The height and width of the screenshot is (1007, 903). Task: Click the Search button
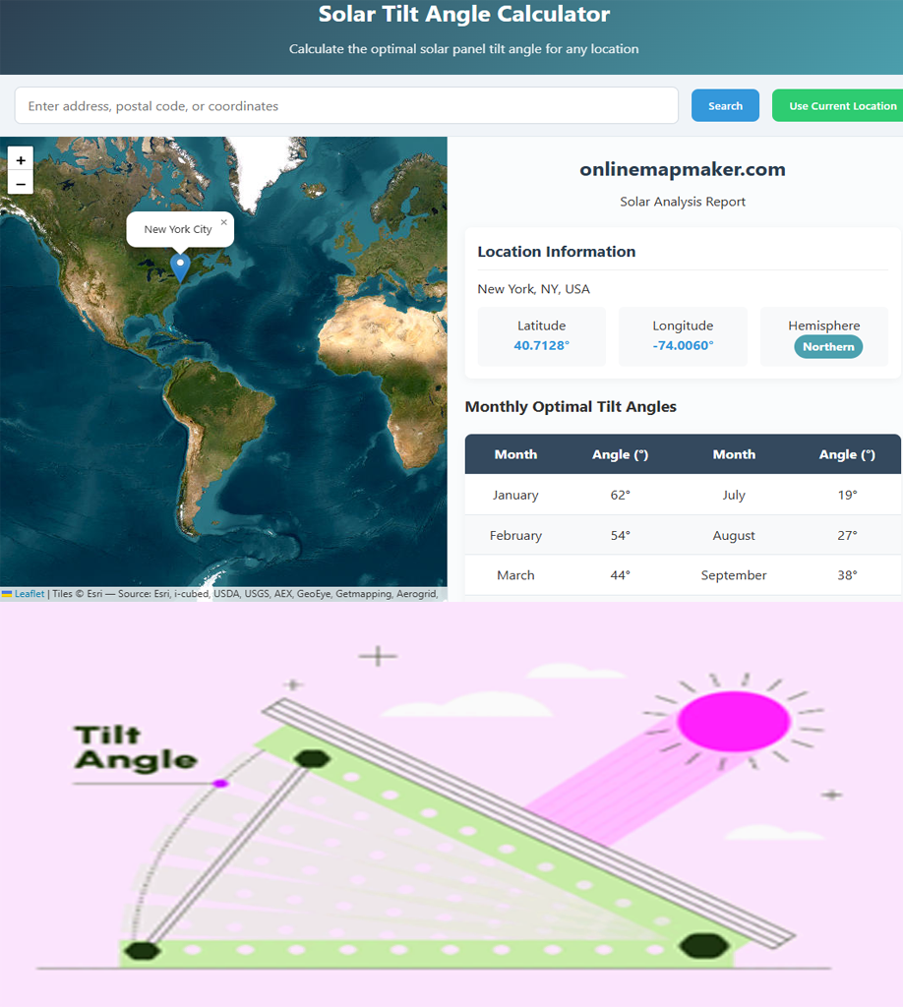(x=725, y=105)
